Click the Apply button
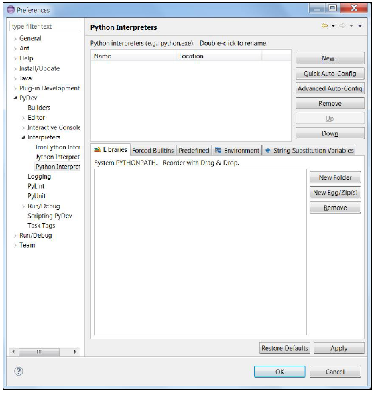 [339, 348]
